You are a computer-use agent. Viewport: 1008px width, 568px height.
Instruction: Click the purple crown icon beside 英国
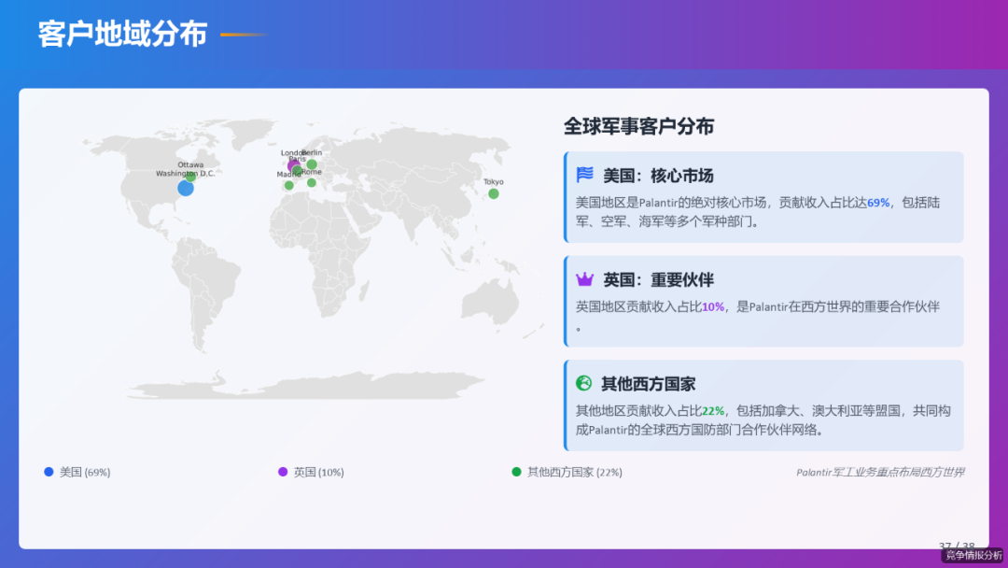[x=584, y=278]
